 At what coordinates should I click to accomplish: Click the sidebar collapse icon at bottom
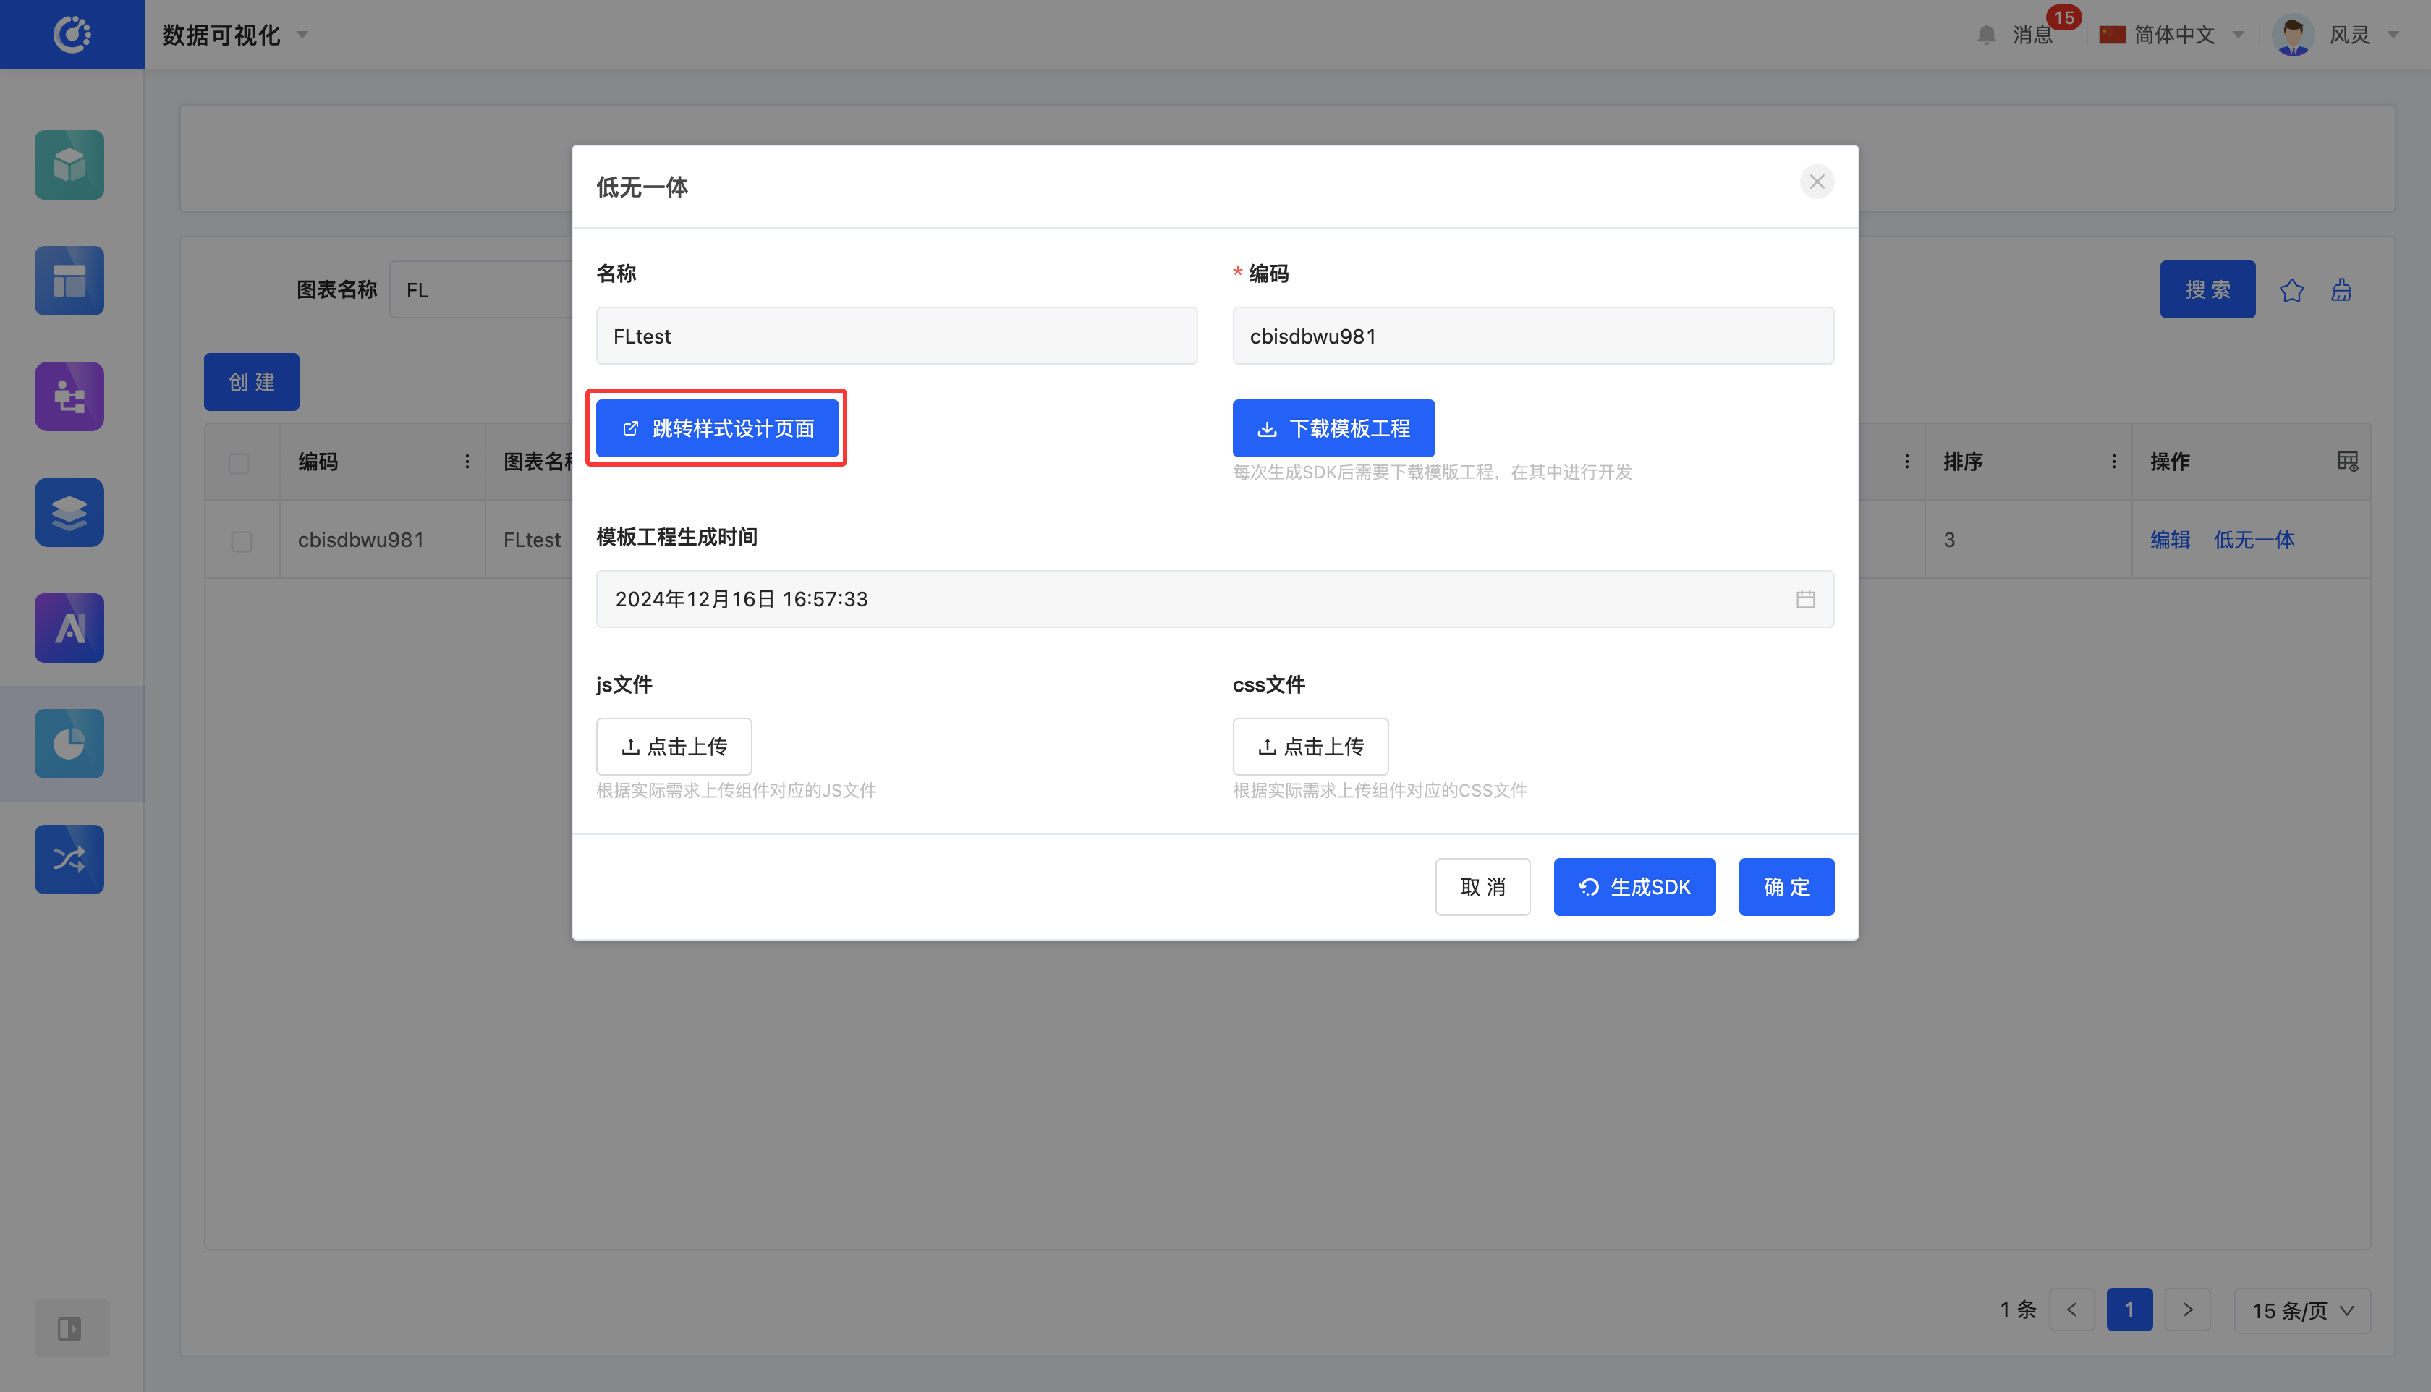click(69, 1328)
